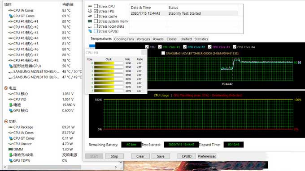This screenshot has width=305, height=171.
Task: Click the CPU GT Cores temperature sensor icon
Action: 10,16
